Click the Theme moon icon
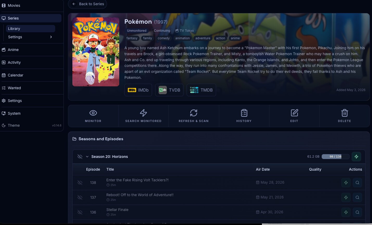 (4, 125)
